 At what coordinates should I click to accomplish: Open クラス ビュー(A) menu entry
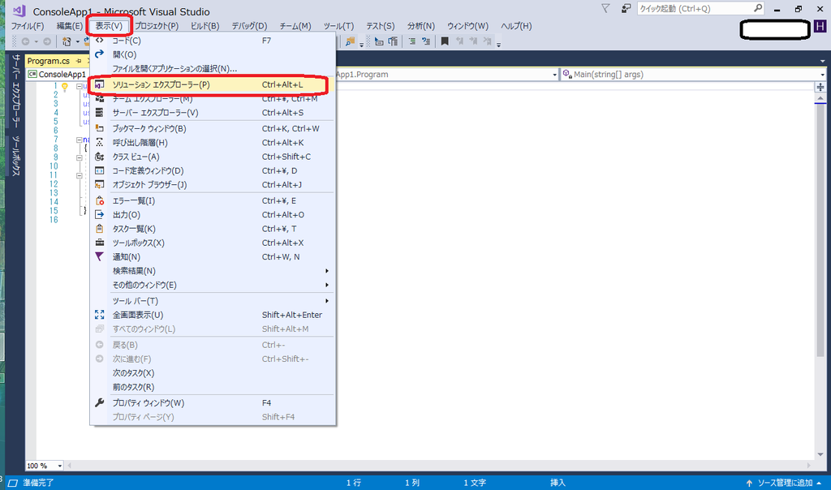pos(213,157)
